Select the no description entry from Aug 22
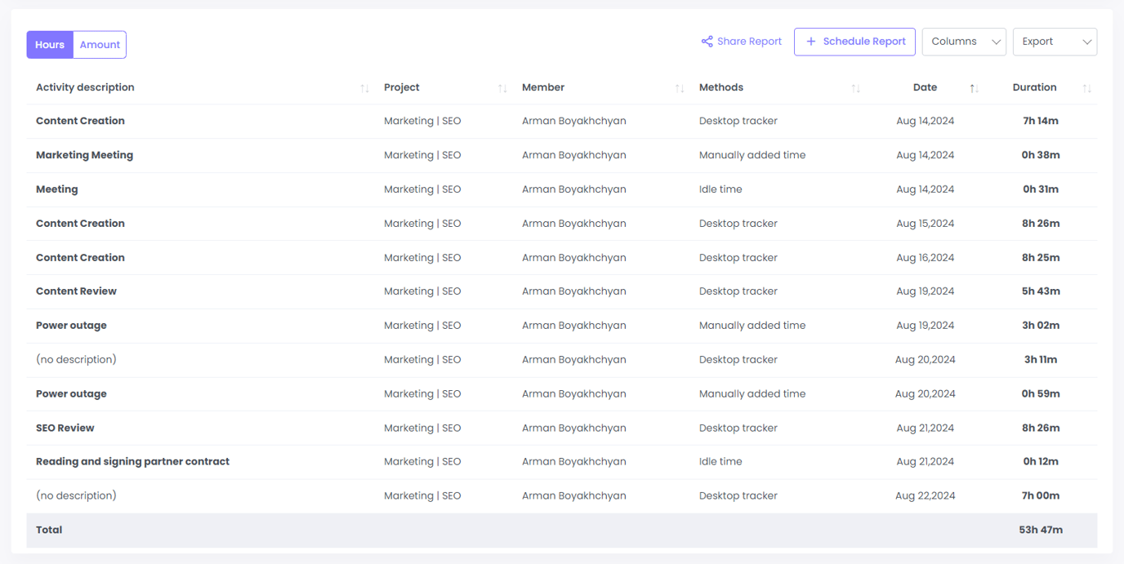 [x=76, y=495]
